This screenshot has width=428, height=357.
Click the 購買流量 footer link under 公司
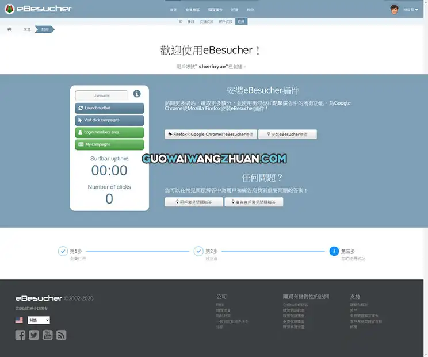click(x=223, y=310)
